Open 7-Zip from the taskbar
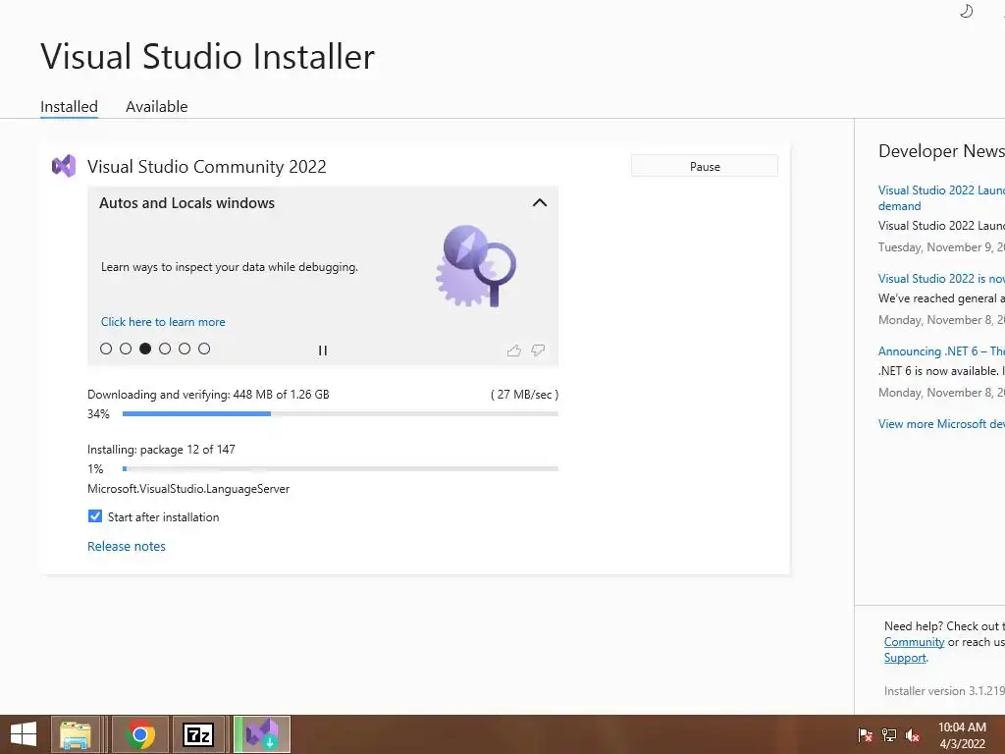1005x754 pixels. pos(198,734)
